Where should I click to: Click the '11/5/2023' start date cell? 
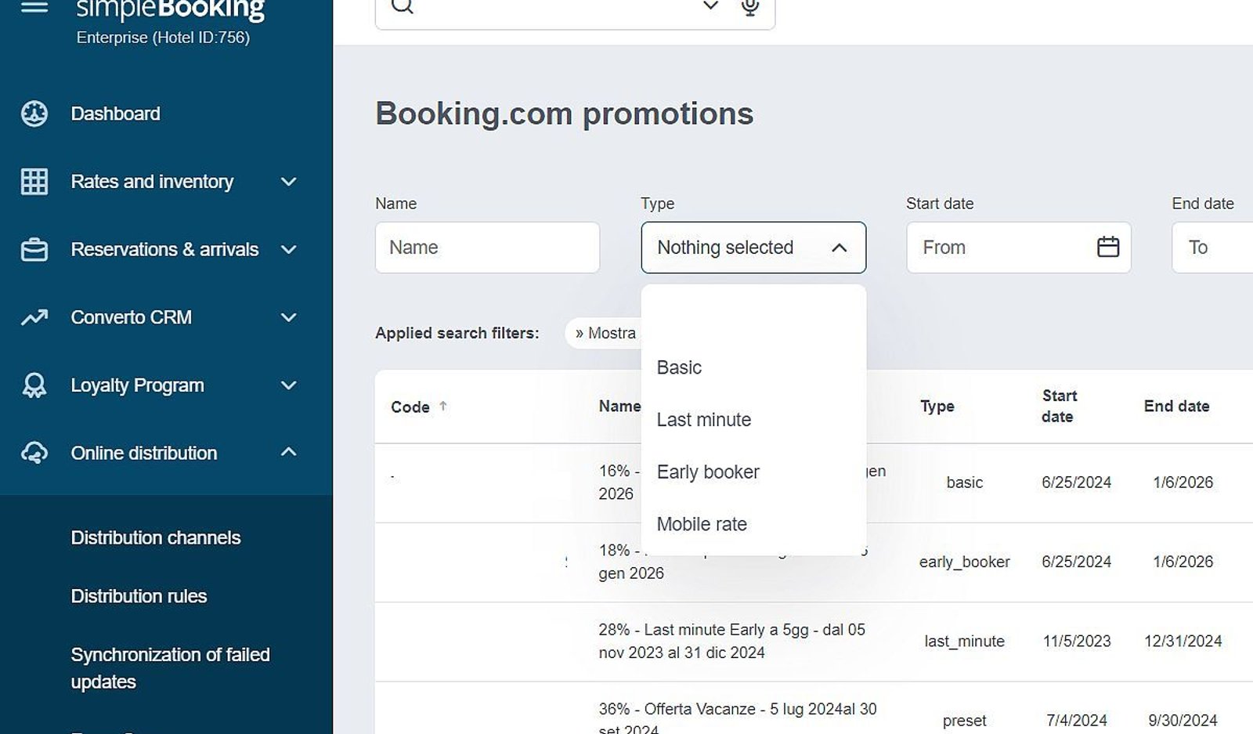[1077, 641]
